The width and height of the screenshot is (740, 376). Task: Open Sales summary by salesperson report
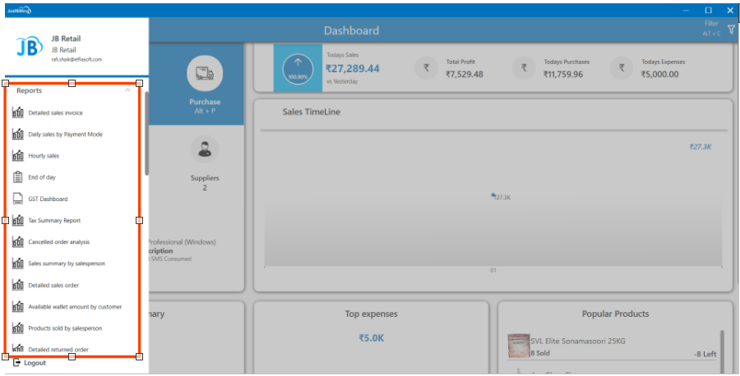[x=67, y=264]
